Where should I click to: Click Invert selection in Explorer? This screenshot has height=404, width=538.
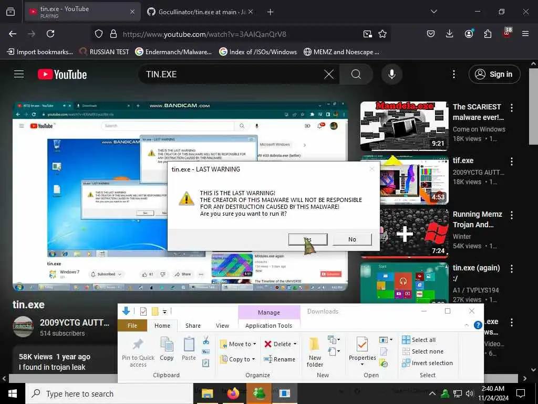427,363
